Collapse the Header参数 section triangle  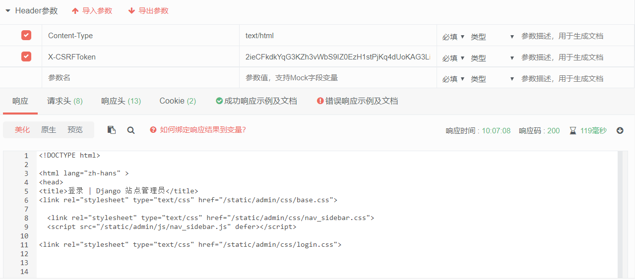pos(8,10)
